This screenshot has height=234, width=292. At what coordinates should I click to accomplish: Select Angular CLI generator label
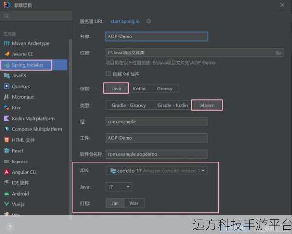(24, 172)
